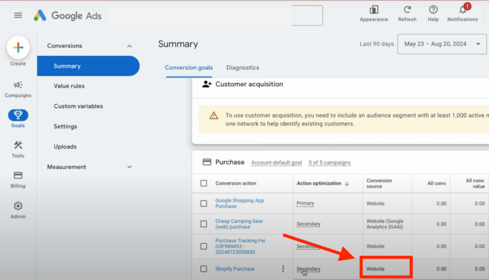
Task: Click 5 of 5 campaigns link
Action: pos(330,163)
